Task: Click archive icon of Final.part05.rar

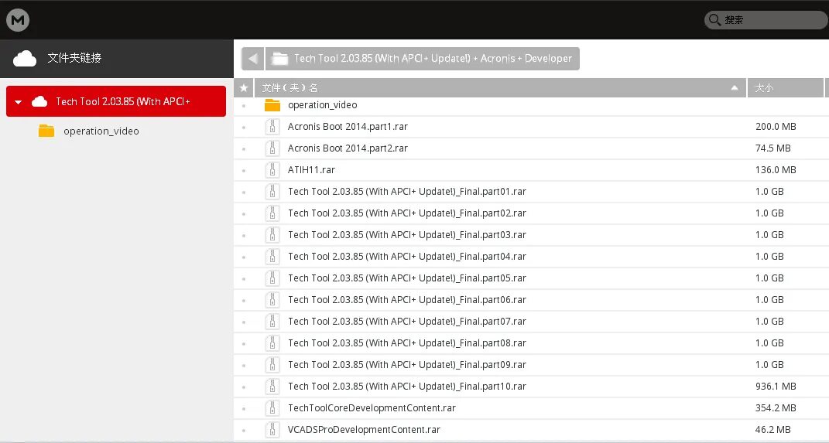Action: tap(272, 278)
